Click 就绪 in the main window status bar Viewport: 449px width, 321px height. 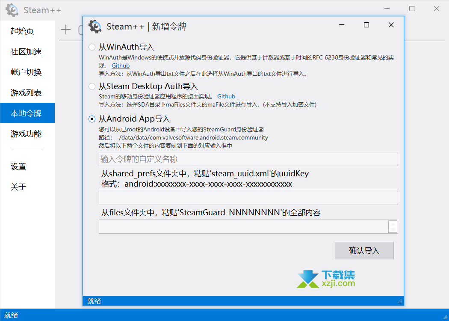(x=11, y=315)
